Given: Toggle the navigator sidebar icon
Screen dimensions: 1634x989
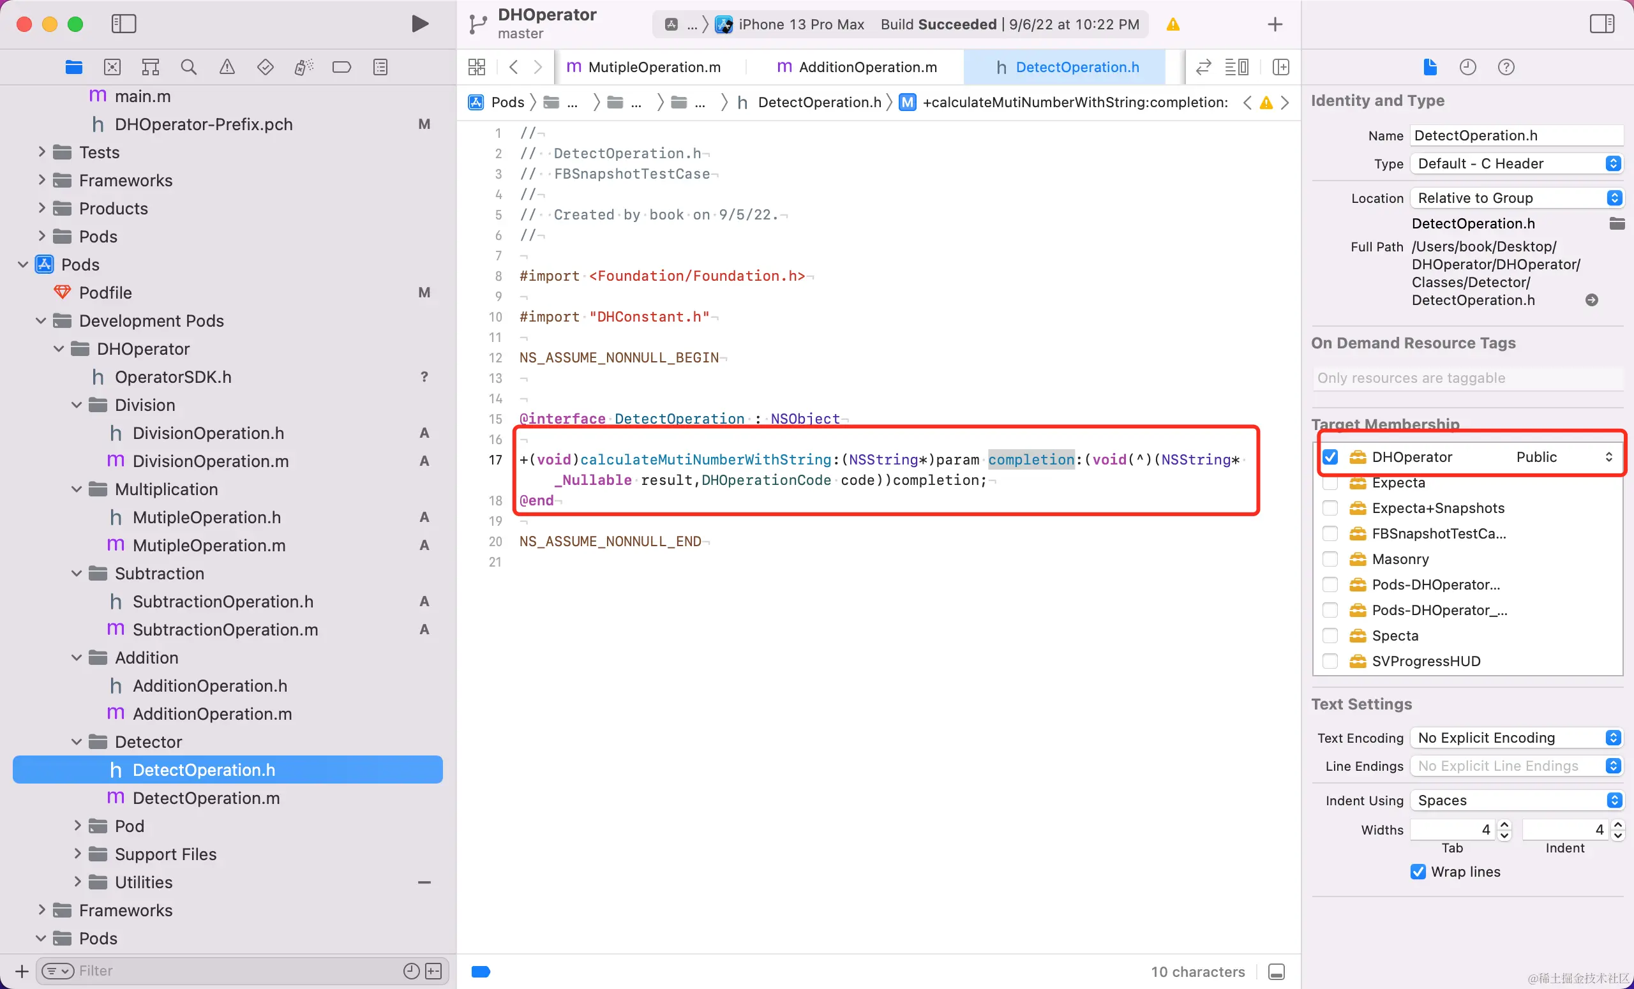Looking at the screenshot, I should 123,24.
